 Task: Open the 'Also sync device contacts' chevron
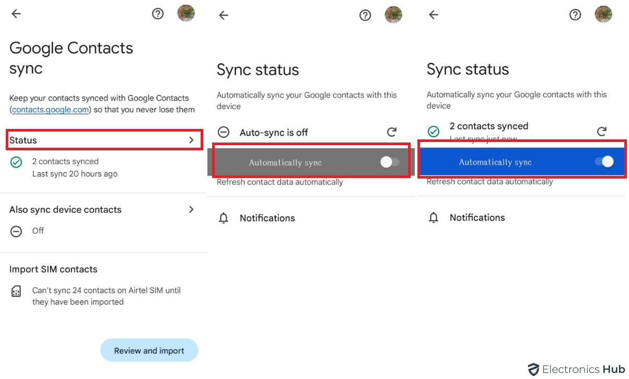[x=191, y=209]
